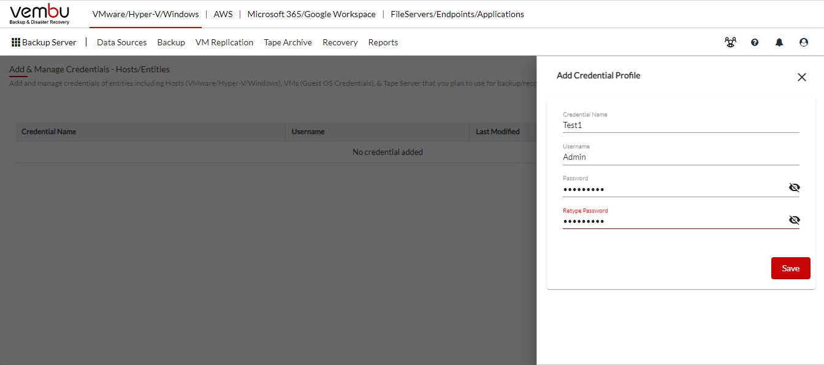Open the notifications bell
The image size is (824, 365).
tap(779, 42)
